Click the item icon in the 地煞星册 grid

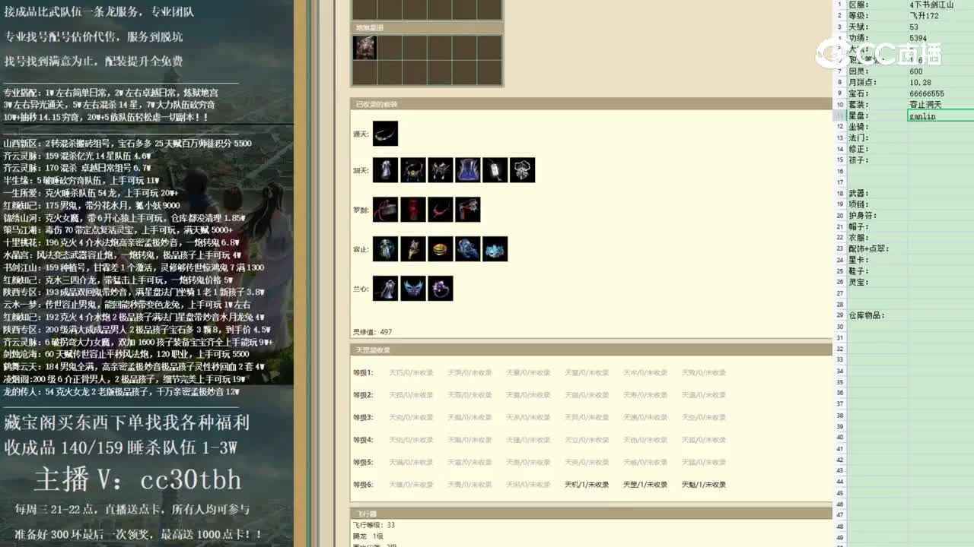point(364,48)
